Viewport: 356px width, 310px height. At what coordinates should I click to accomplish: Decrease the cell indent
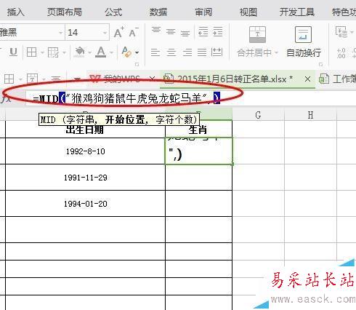[203, 32]
